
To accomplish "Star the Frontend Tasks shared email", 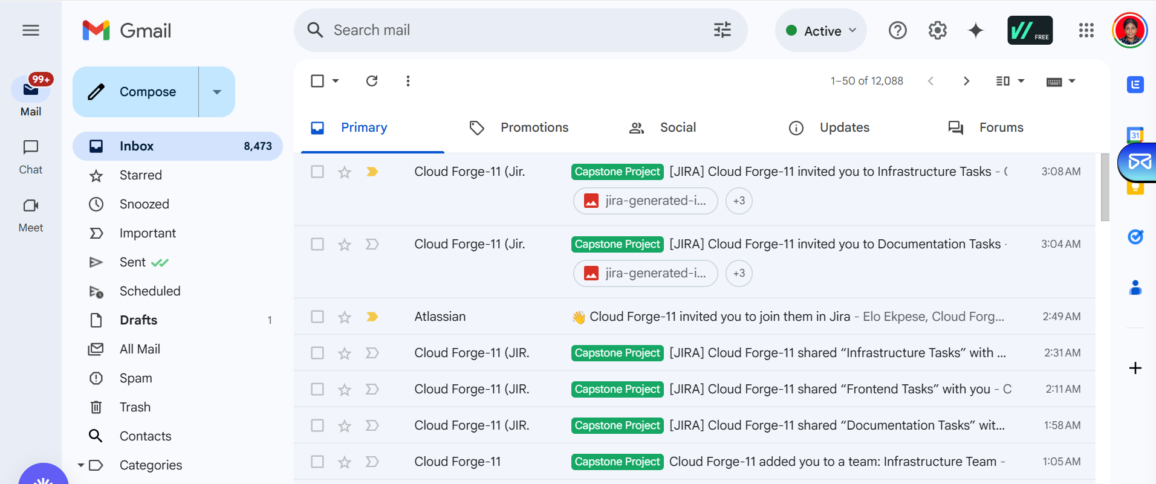I will (x=345, y=389).
